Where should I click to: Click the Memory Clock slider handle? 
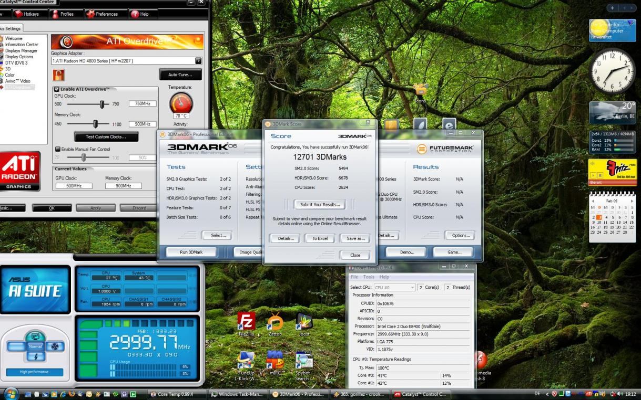click(x=96, y=124)
